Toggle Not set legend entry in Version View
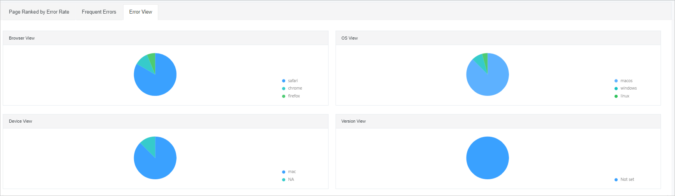This screenshot has height=196, width=675. click(624, 179)
